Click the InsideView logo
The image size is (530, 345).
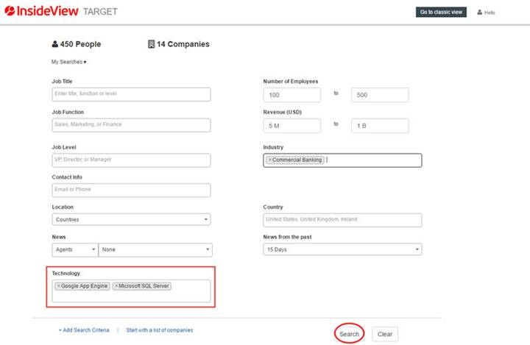pyautogui.click(x=41, y=11)
